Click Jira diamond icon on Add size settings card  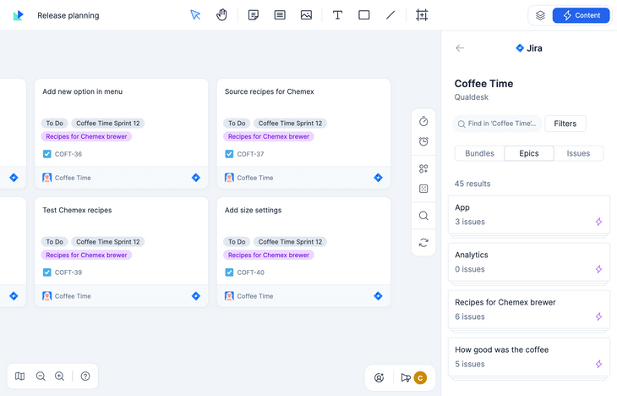[x=378, y=296]
